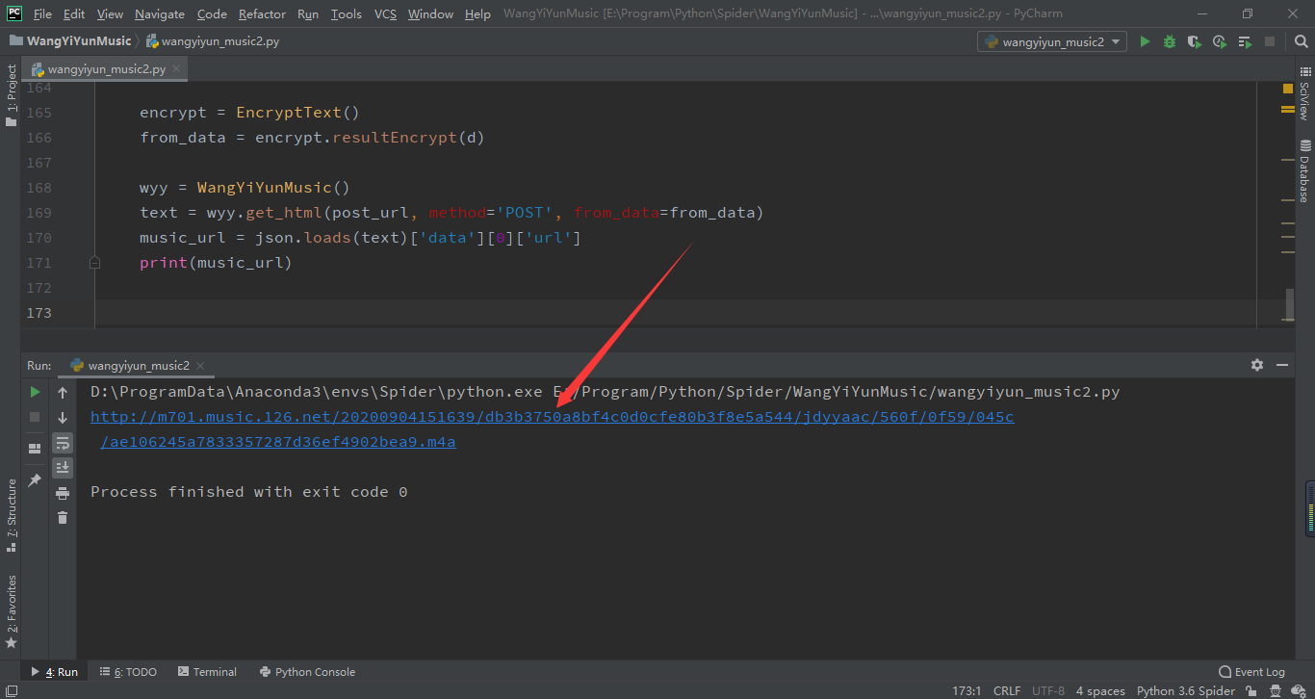The height and width of the screenshot is (699, 1315).
Task: Open the VCS menu
Action: pos(385,13)
